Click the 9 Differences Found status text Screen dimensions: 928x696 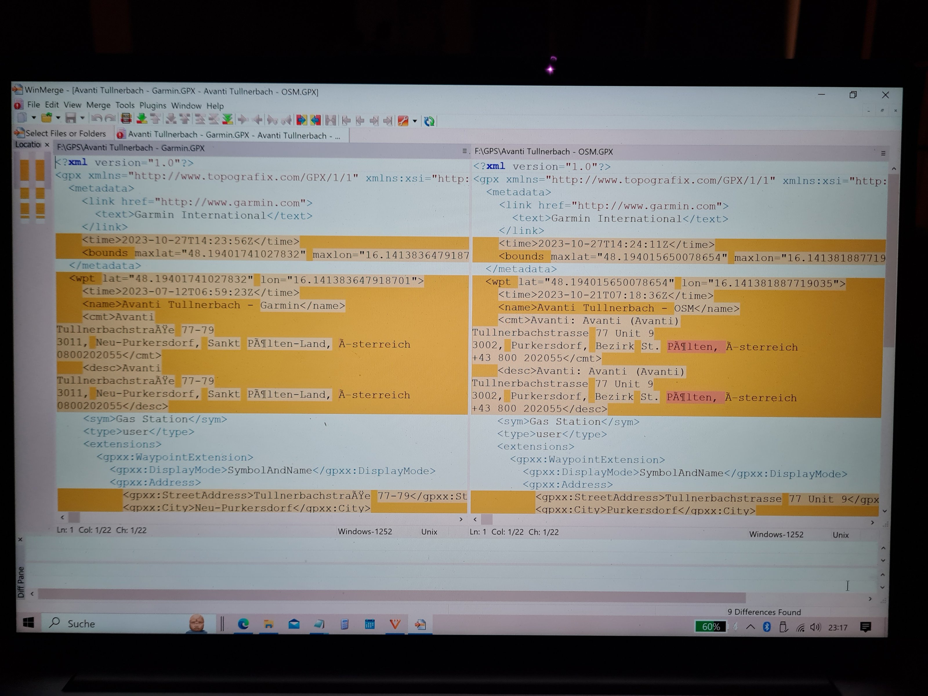[764, 612]
